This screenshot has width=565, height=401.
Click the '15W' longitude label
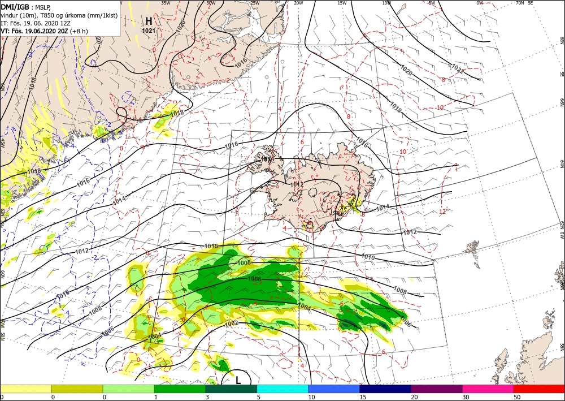coord(342,3)
